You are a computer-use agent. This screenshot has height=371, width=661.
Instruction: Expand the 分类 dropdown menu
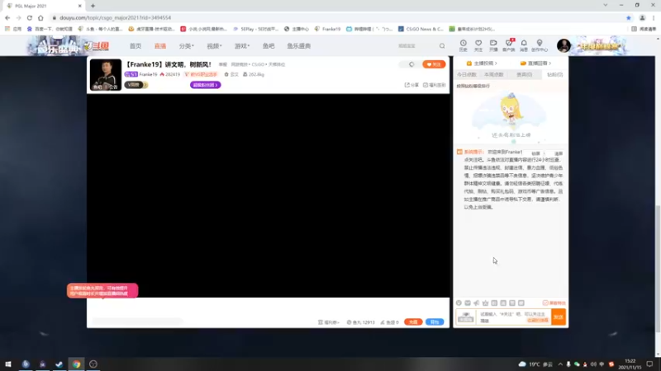pyautogui.click(x=187, y=46)
